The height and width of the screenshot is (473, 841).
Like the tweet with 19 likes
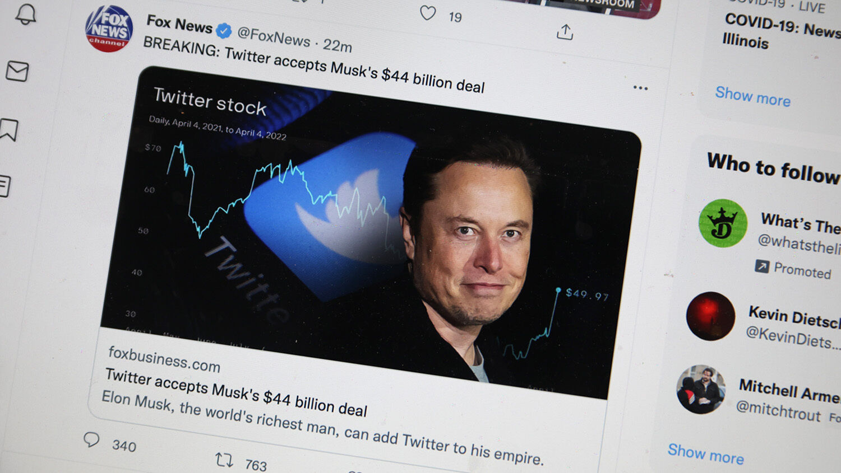[428, 13]
